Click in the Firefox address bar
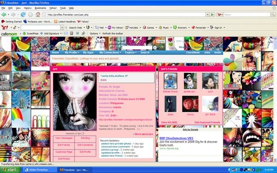This screenshot has width=277, height=173. coord(124,15)
